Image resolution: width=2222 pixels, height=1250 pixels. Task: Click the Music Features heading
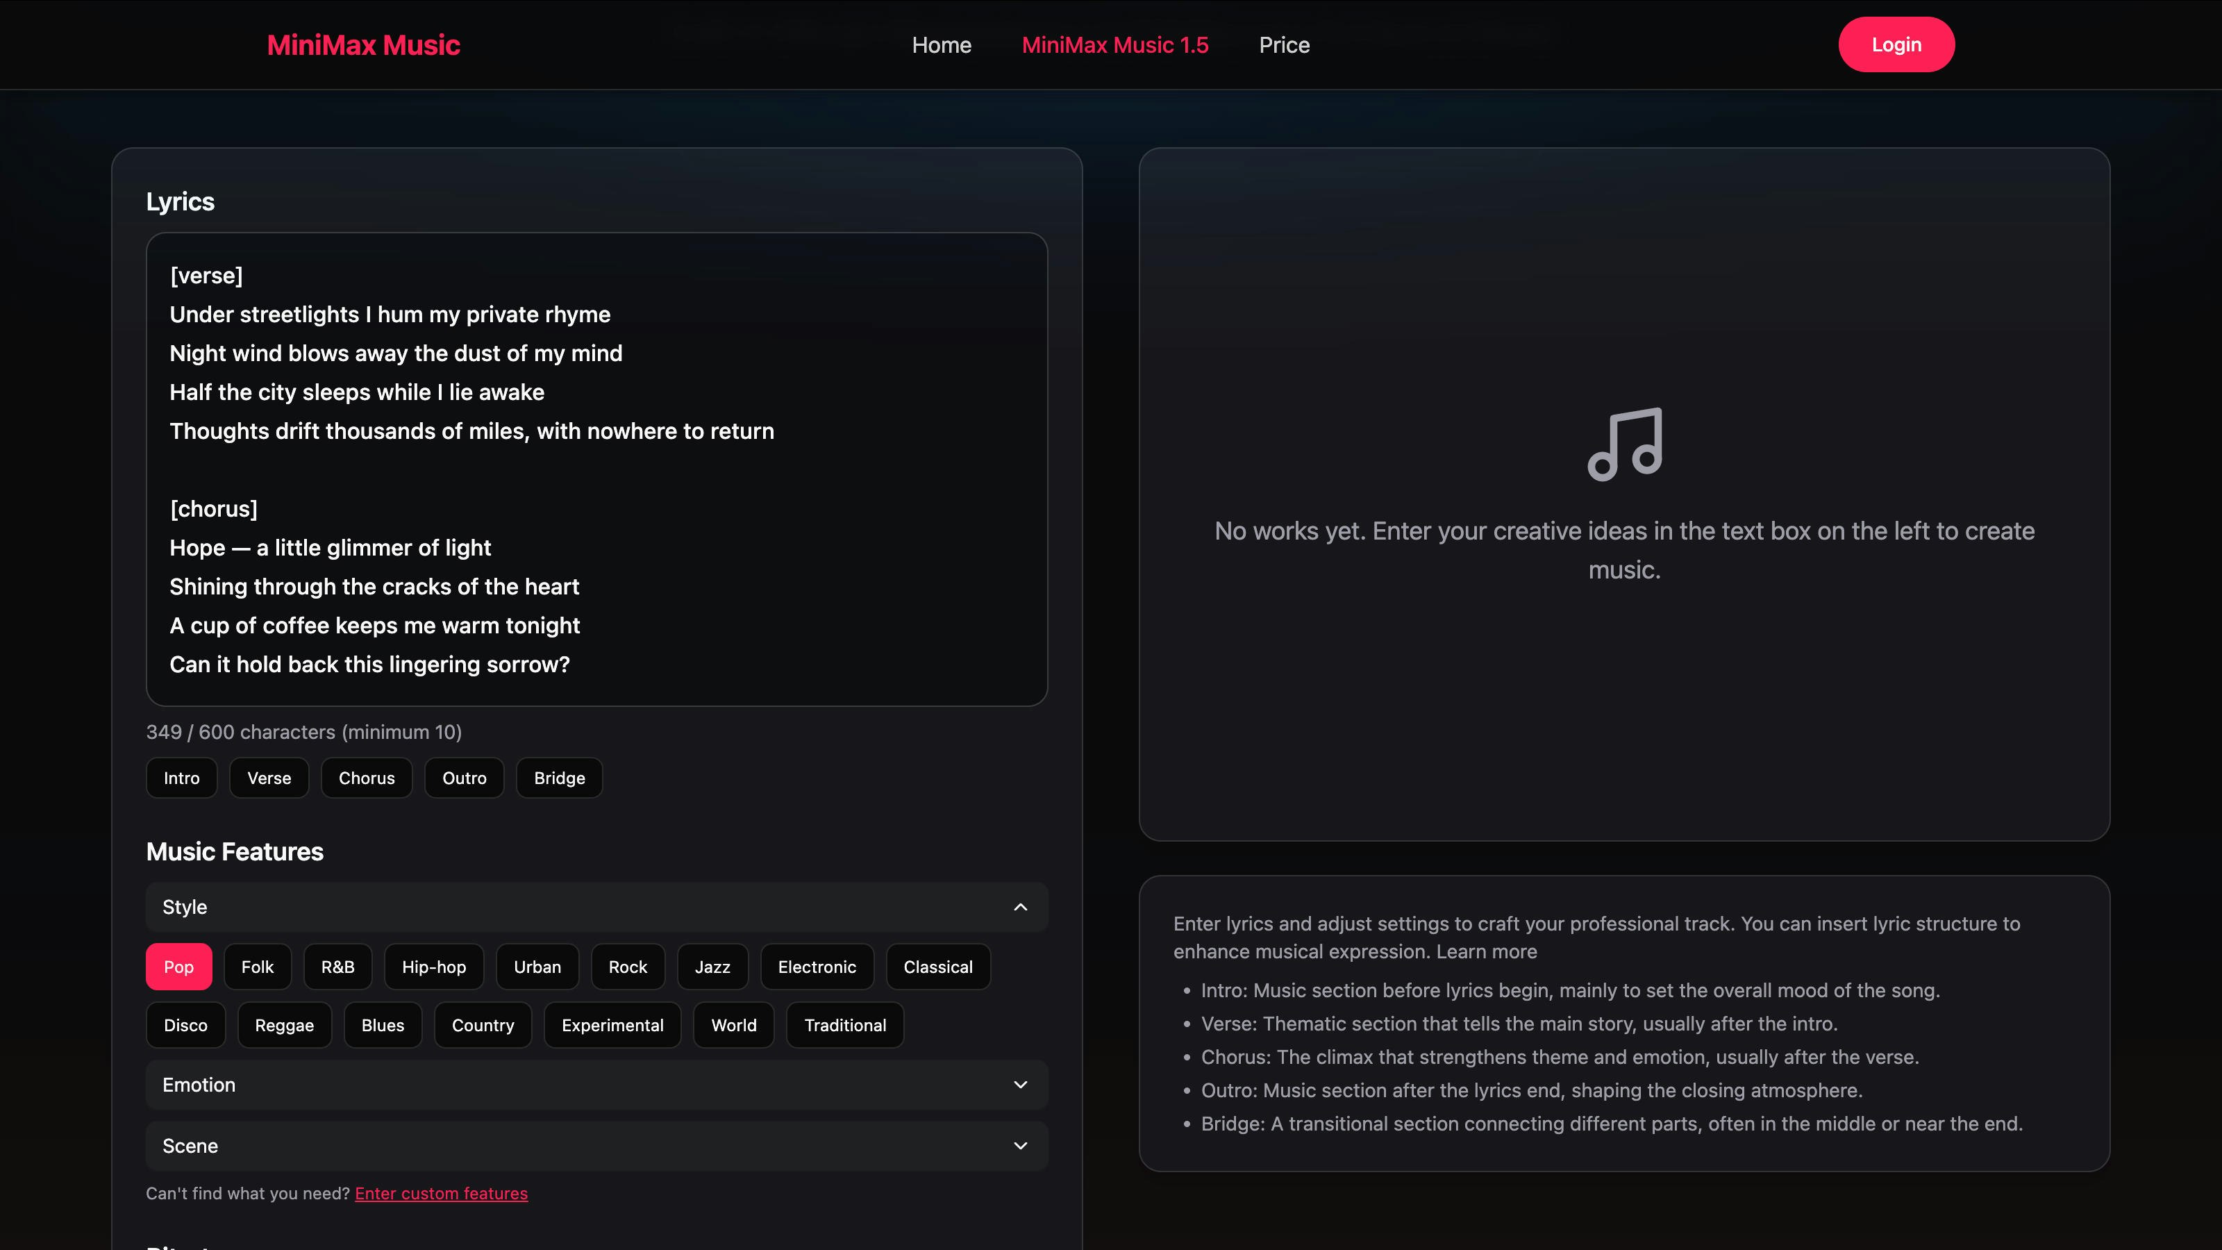coord(235,851)
